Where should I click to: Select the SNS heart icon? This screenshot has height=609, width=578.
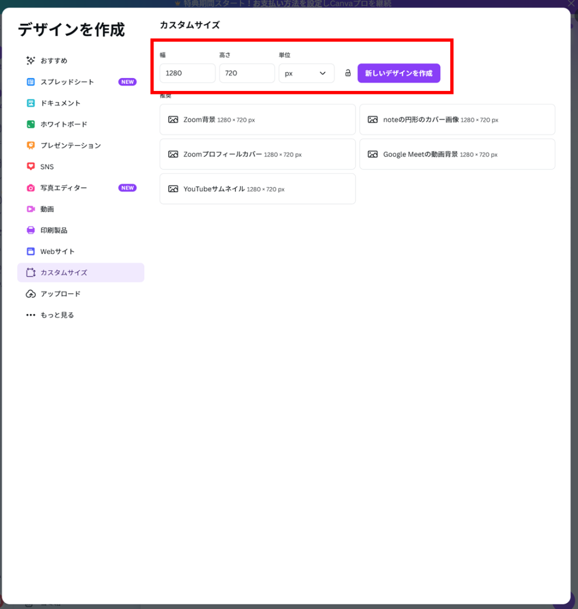tap(31, 167)
